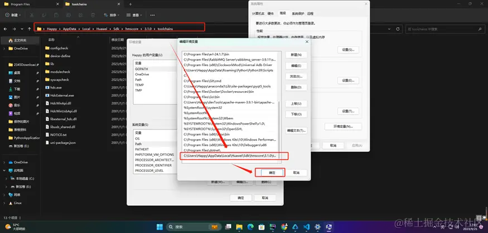Viewport: 488px width, 233px height.
Task: Click the search toolchains input field
Action: pyautogui.click(x=444, y=29)
